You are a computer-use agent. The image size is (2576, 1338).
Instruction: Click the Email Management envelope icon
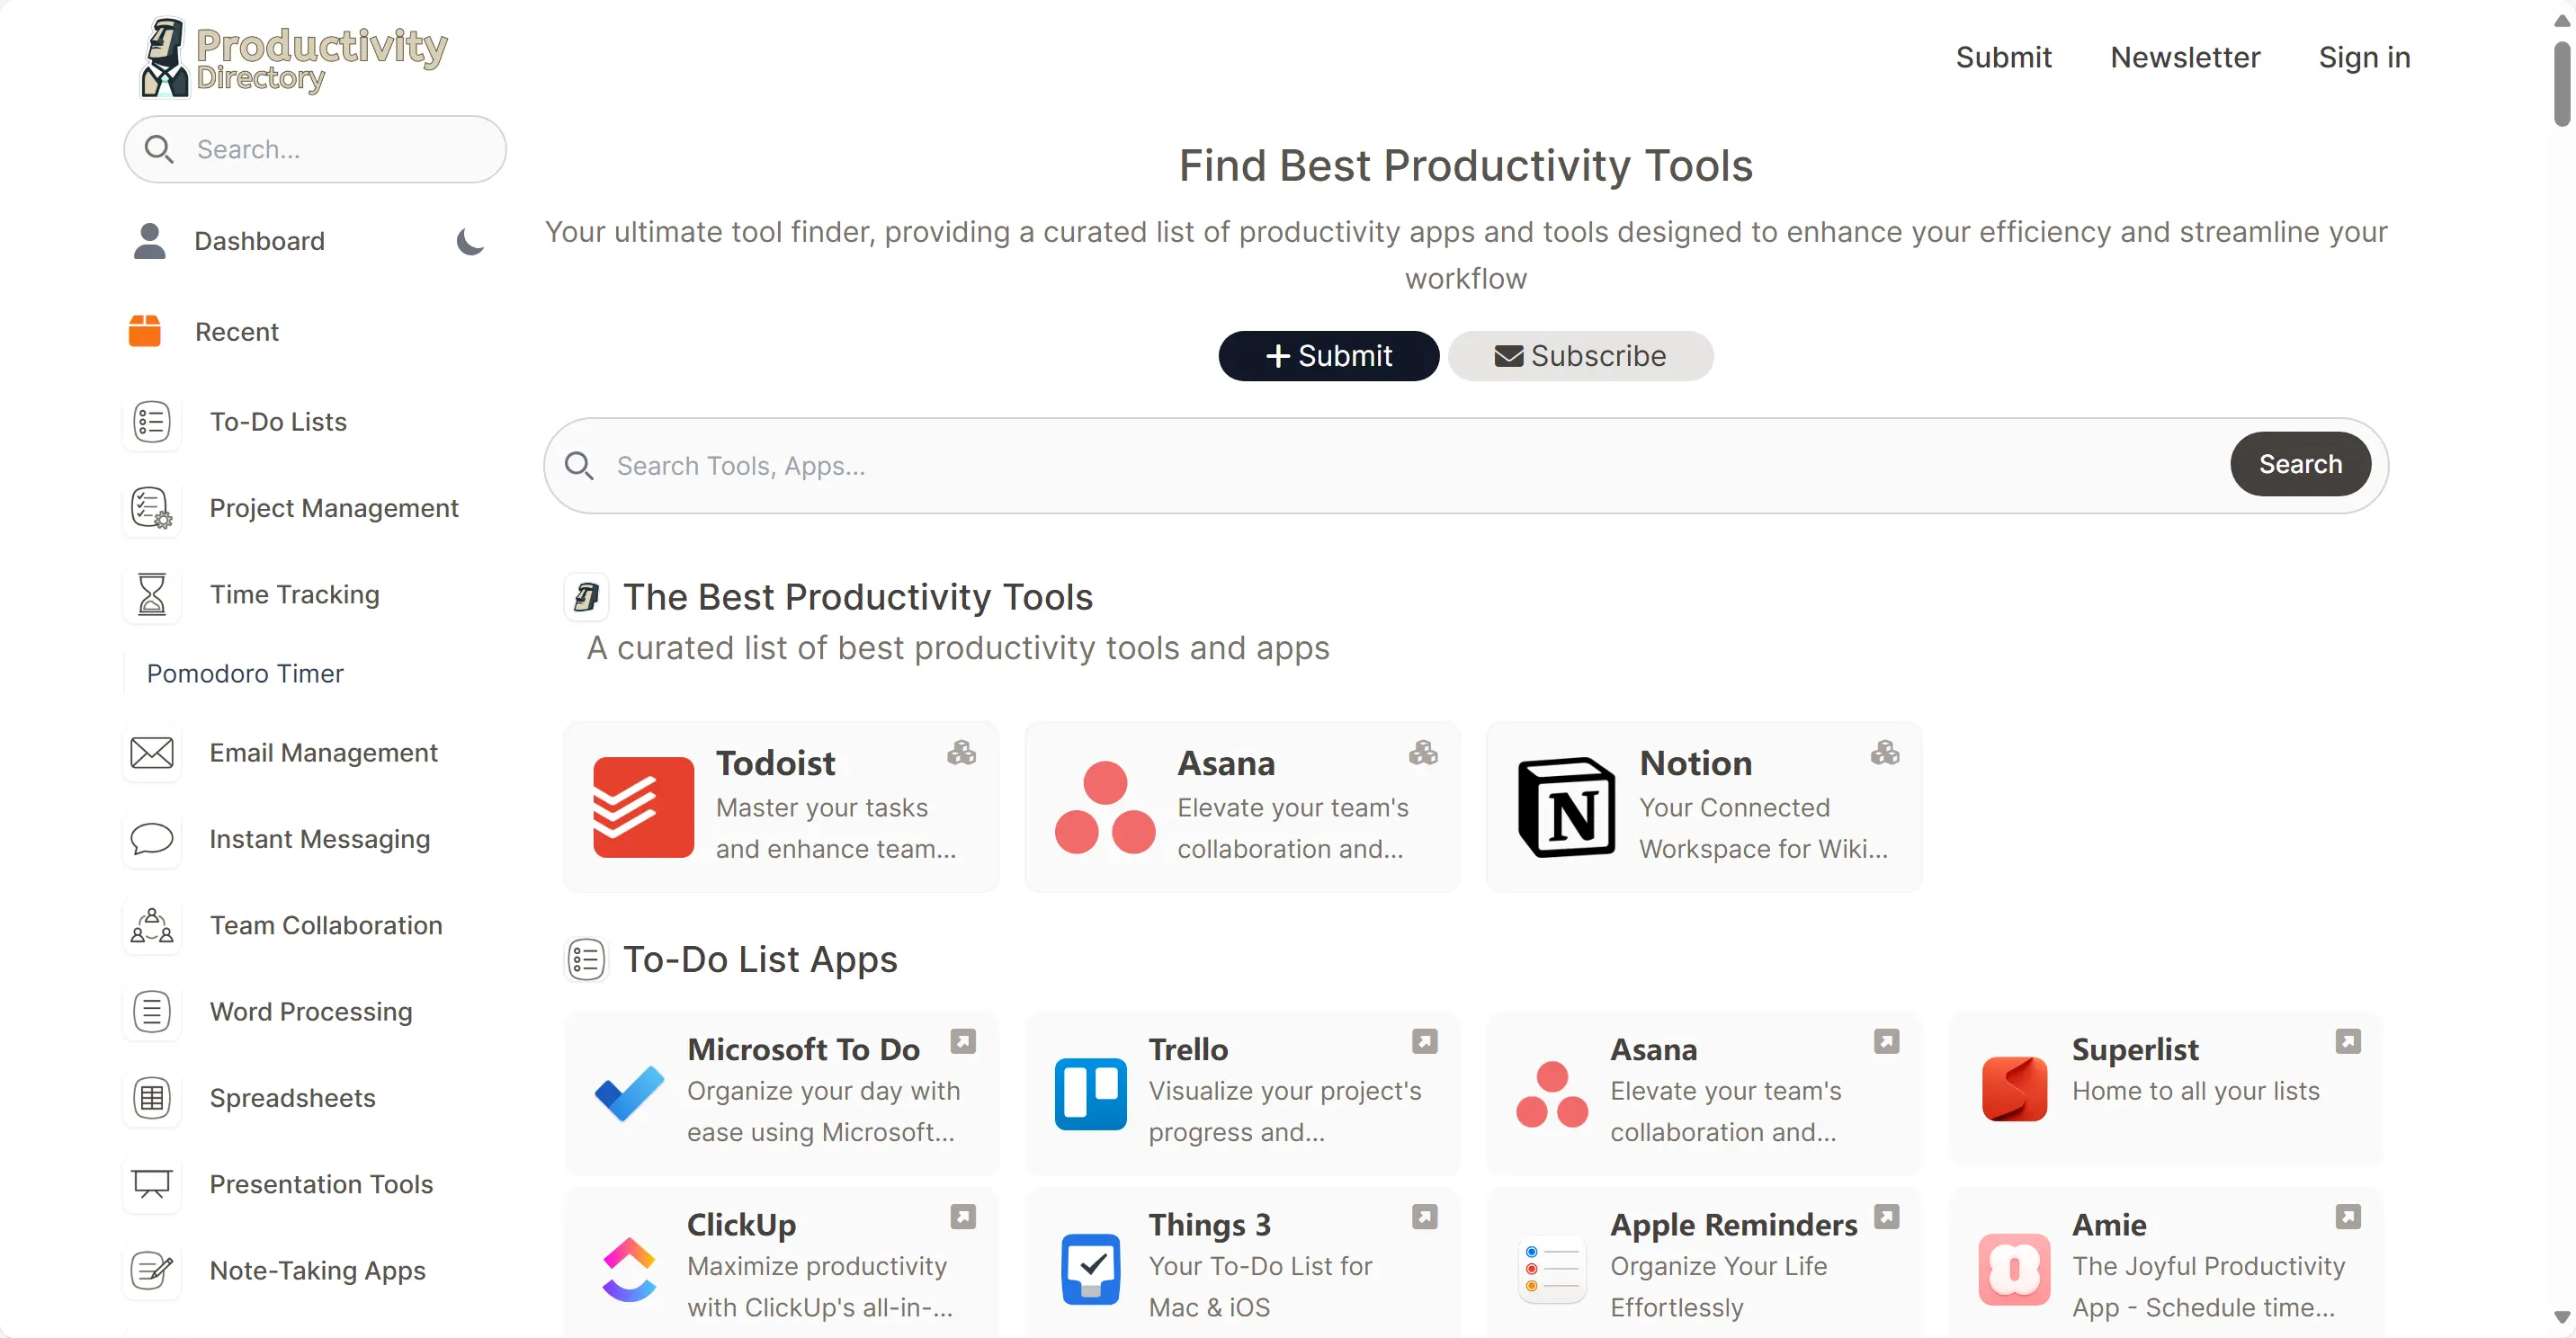pos(152,753)
